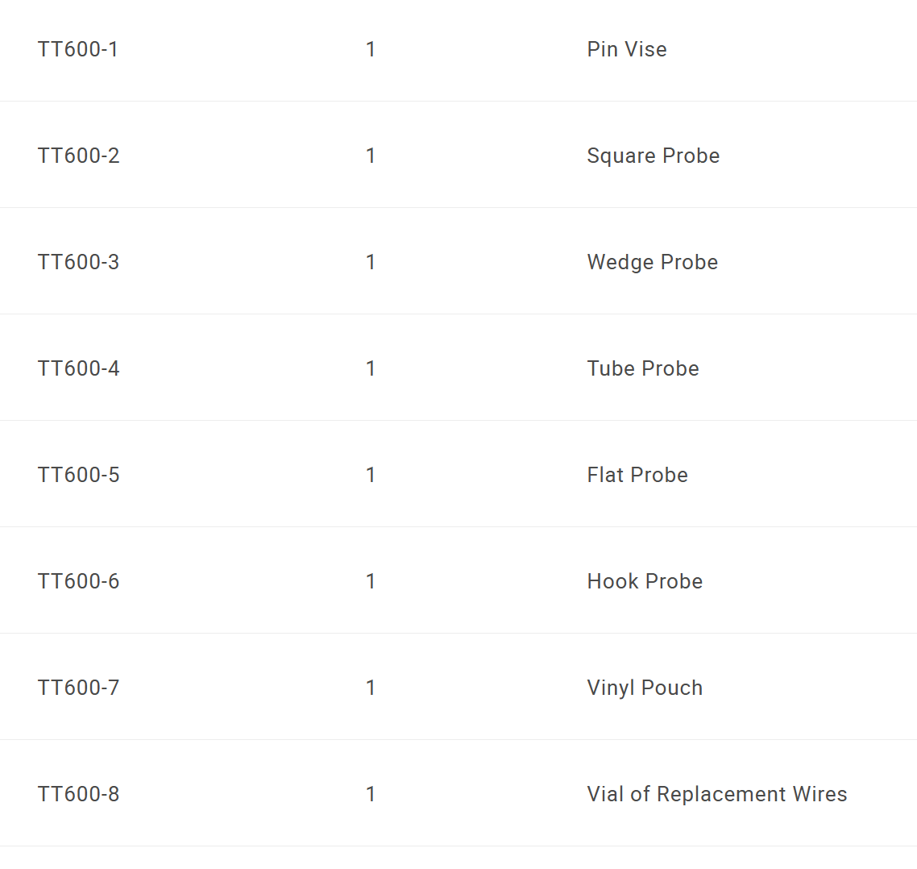Select the TT600-5 part number
The image size is (917, 869).
pyautogui.click(x=78, y=475)
